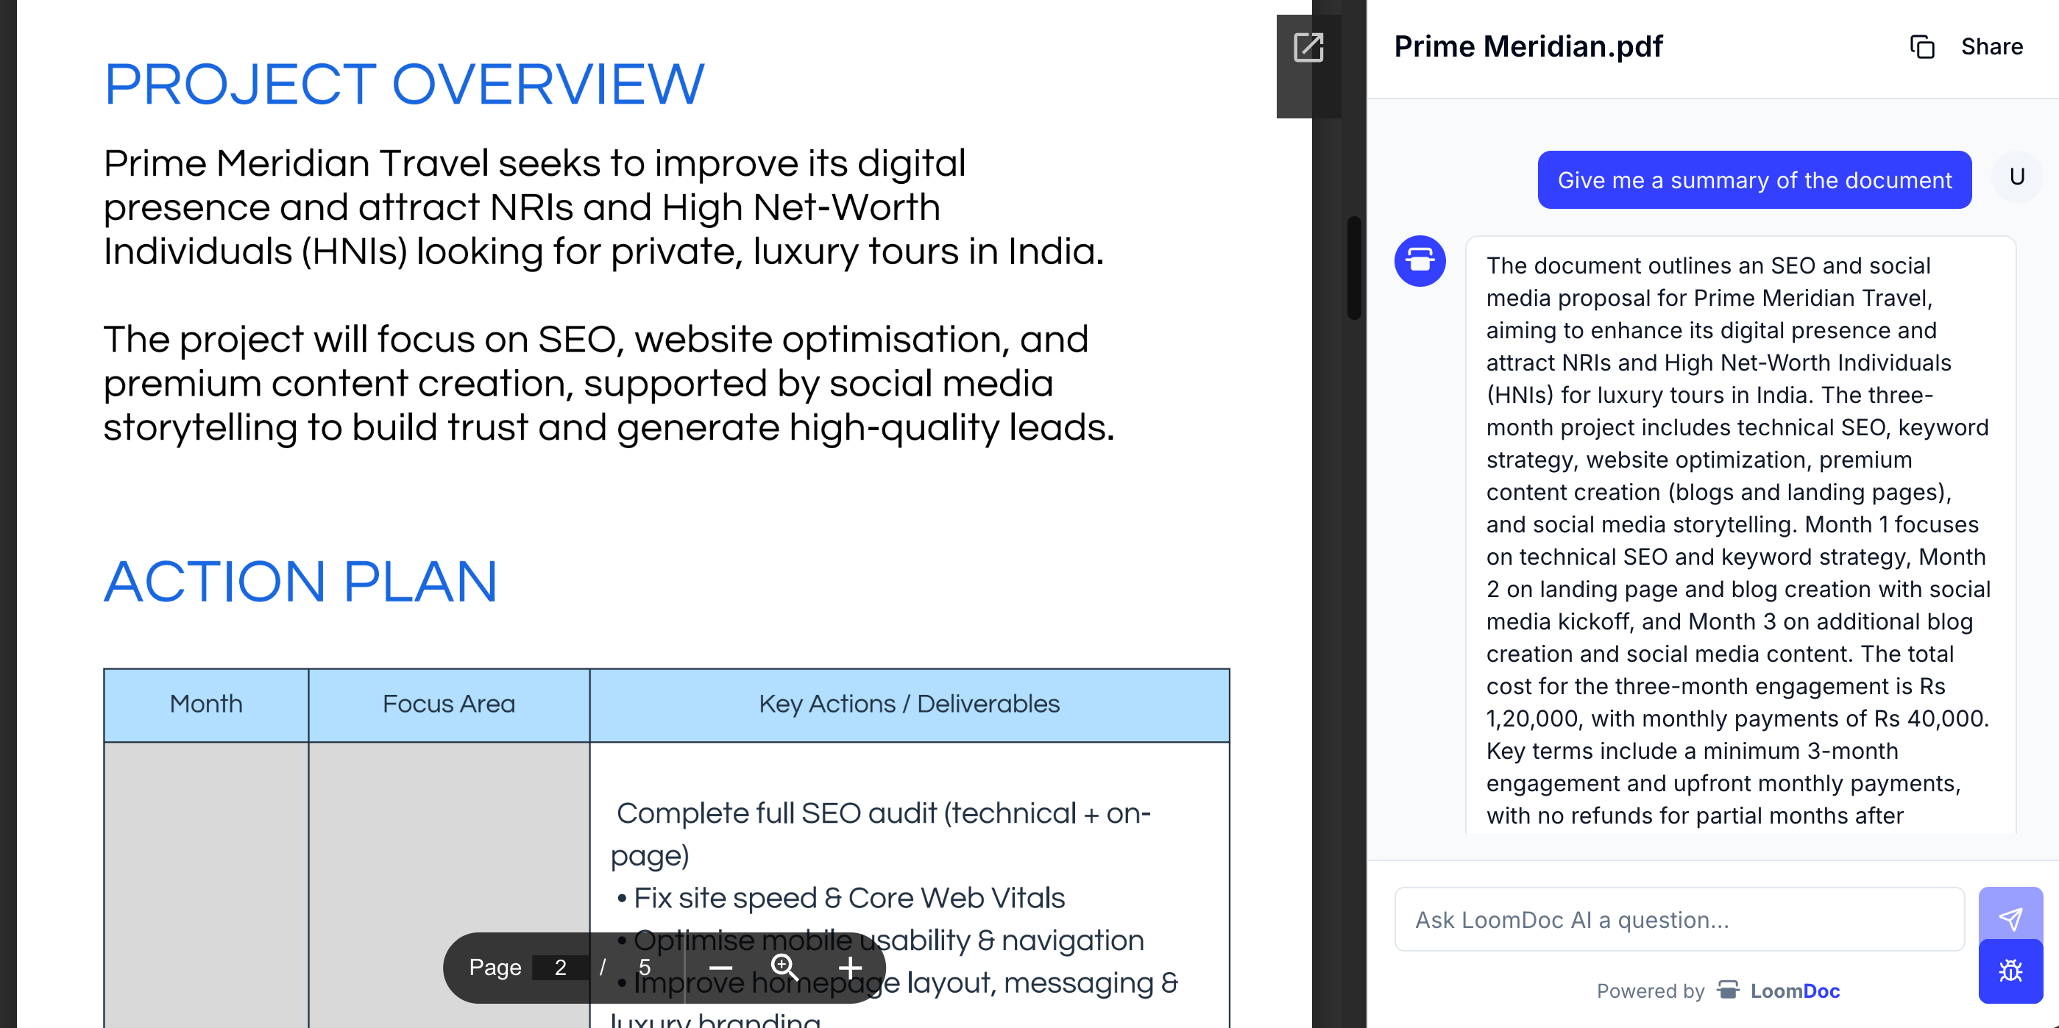Click the LoomDoc logo icon in footer
Screen dimensions: 2059x1028
tap(1728, 990)
